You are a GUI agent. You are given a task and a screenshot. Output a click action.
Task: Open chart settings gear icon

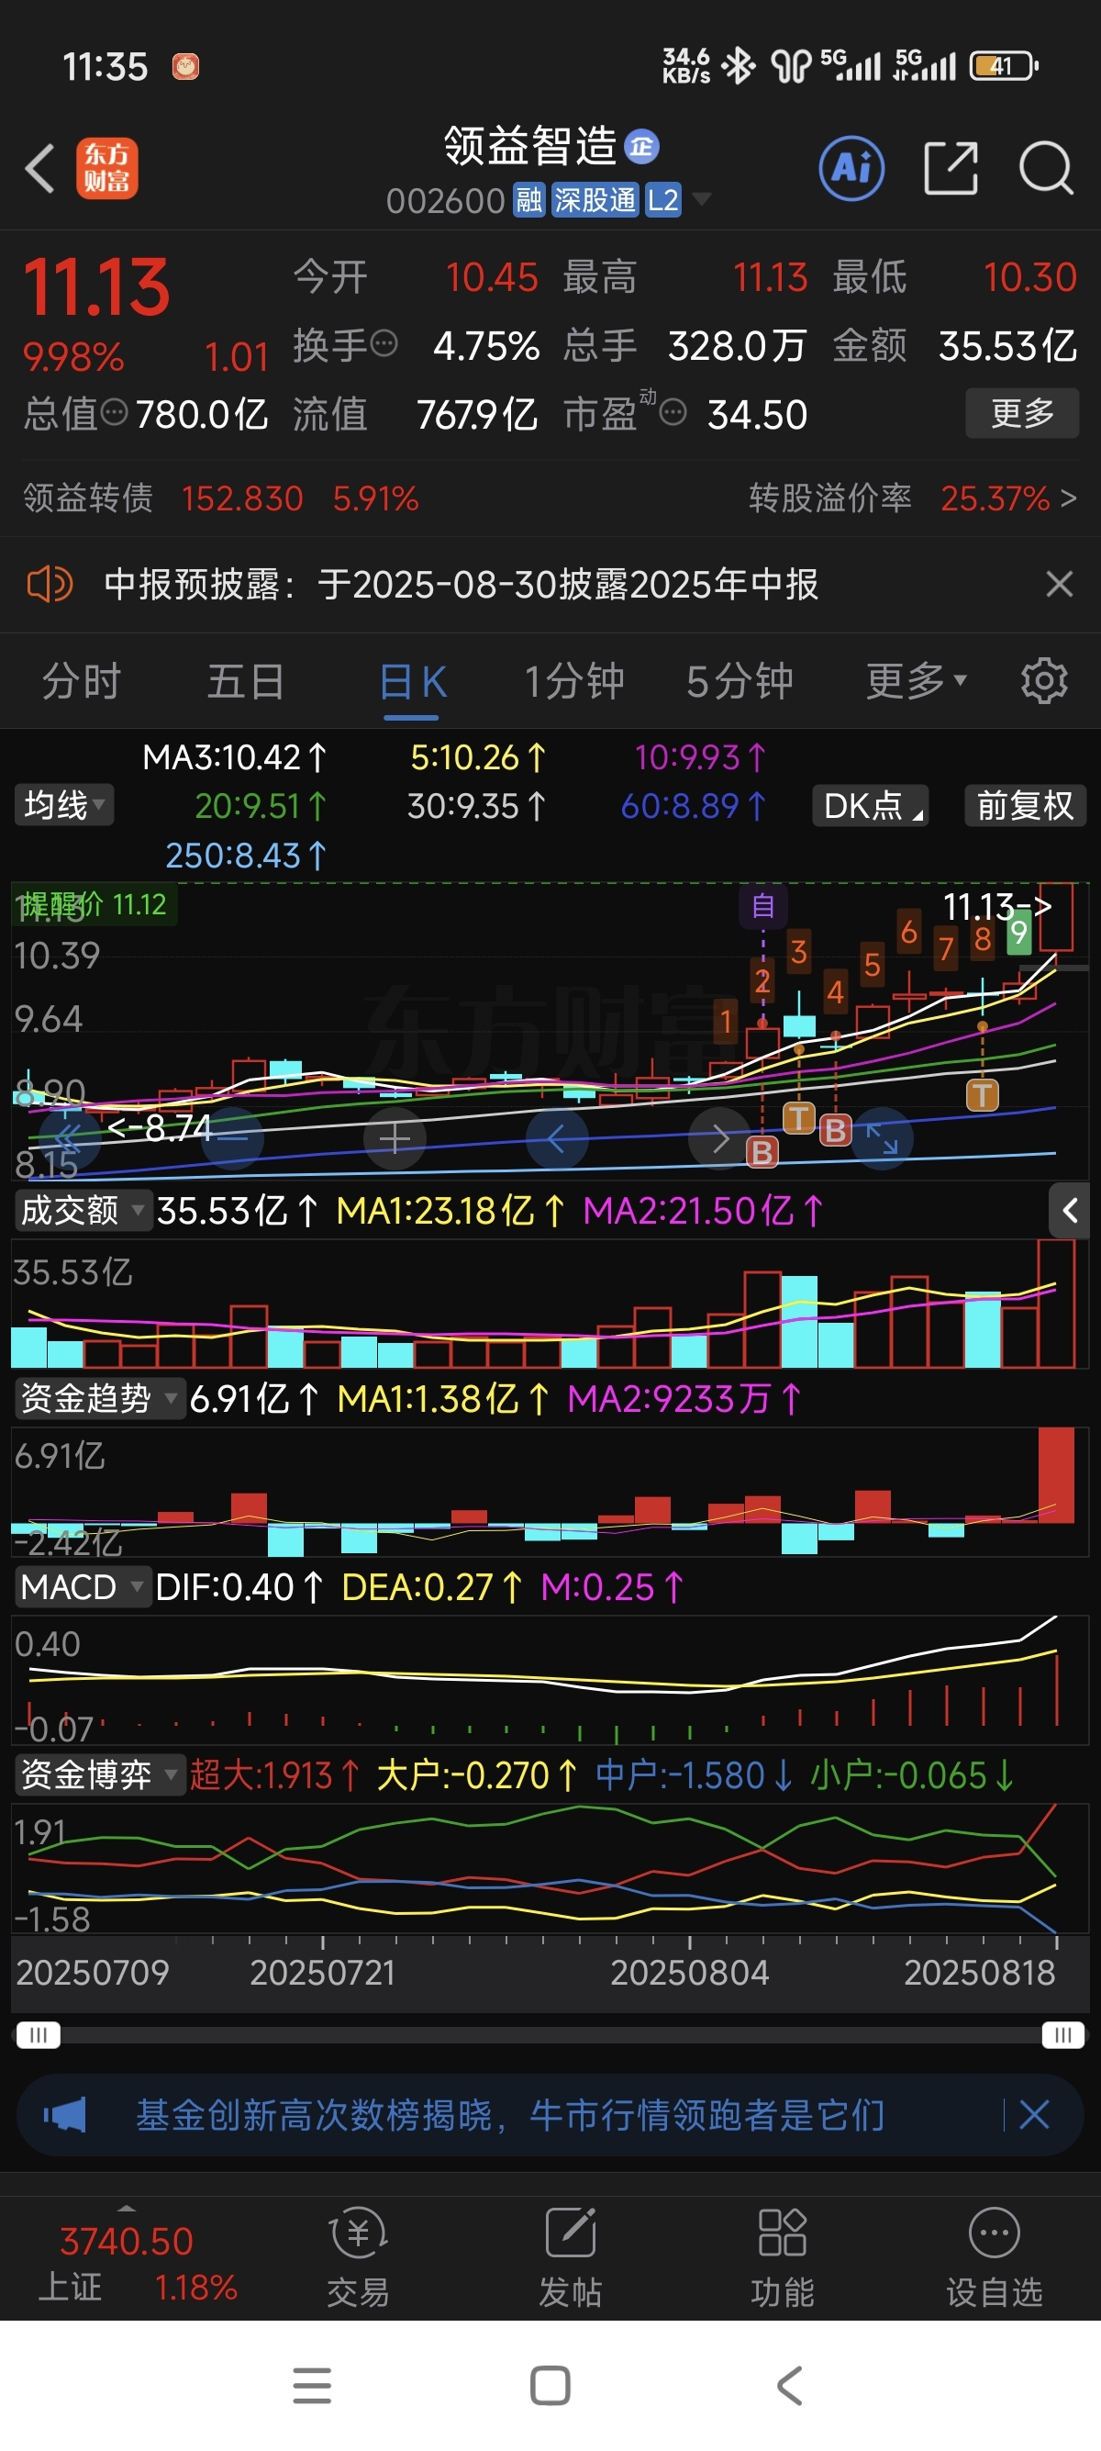tap(1044, 681)
